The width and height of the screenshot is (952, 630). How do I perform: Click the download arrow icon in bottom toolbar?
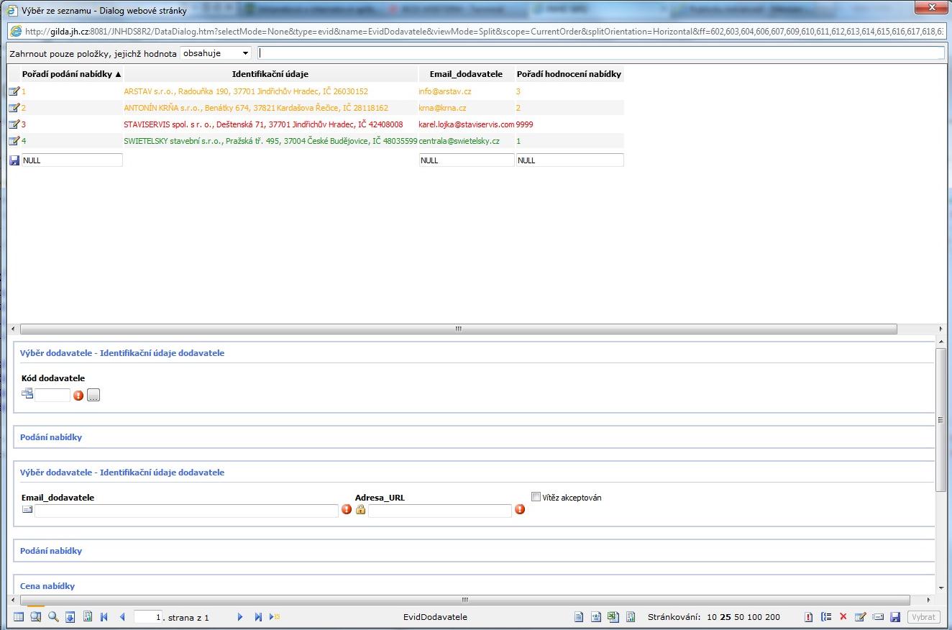point(70,617)
